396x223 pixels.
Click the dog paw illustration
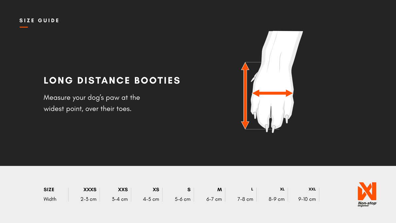point(277,66)
